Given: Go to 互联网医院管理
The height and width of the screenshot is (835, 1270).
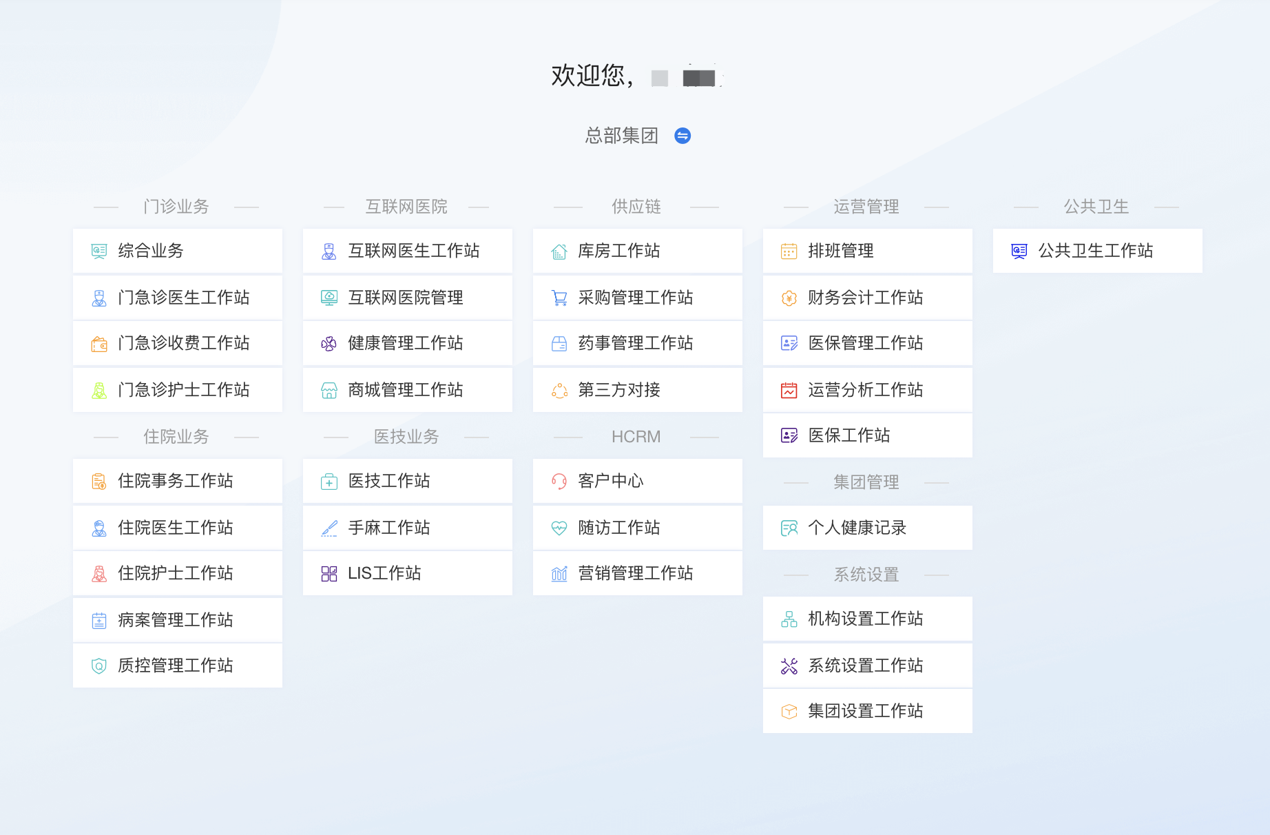Looking at the screenshot, I should [408, 298].
